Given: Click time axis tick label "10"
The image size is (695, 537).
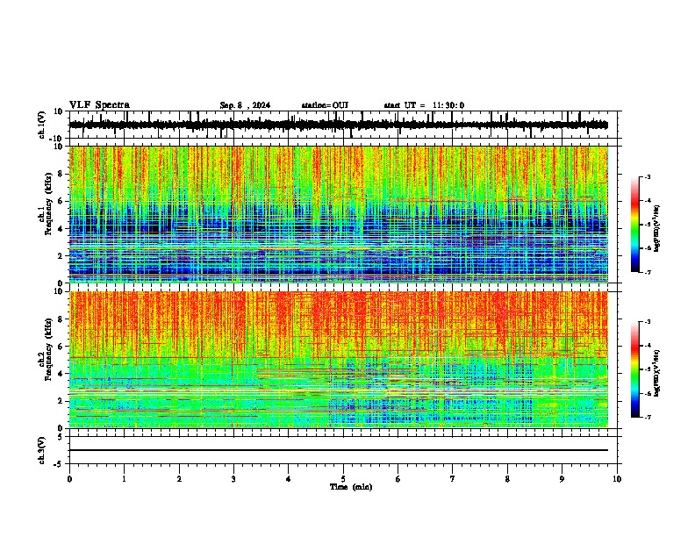Looking at the screenshot, I should (617, 479).
